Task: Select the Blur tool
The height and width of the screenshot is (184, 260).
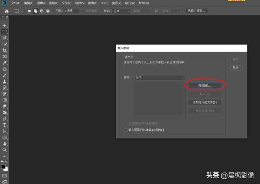Action: [4, 106]
